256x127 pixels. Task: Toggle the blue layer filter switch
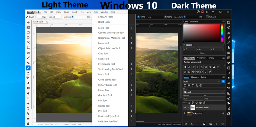pyautogui.click(x=223, y=81)
